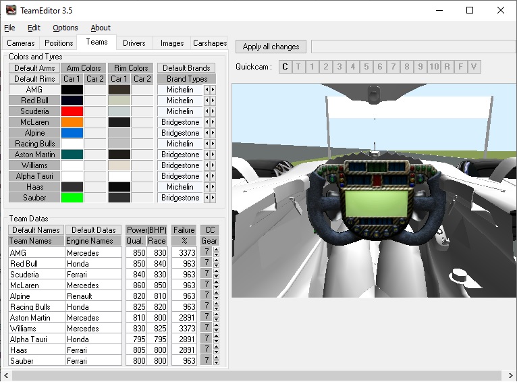This screenshot has height=384, width=517.
Task: Click previous tyre brand arrow for Red Bull
Action: tap(207, 101)
